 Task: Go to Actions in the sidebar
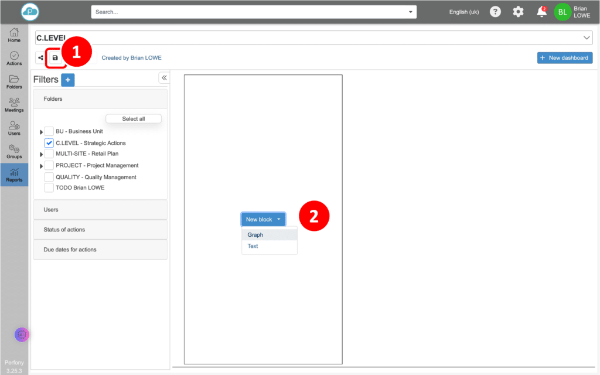pyautogui.click(x=14, y=58)
